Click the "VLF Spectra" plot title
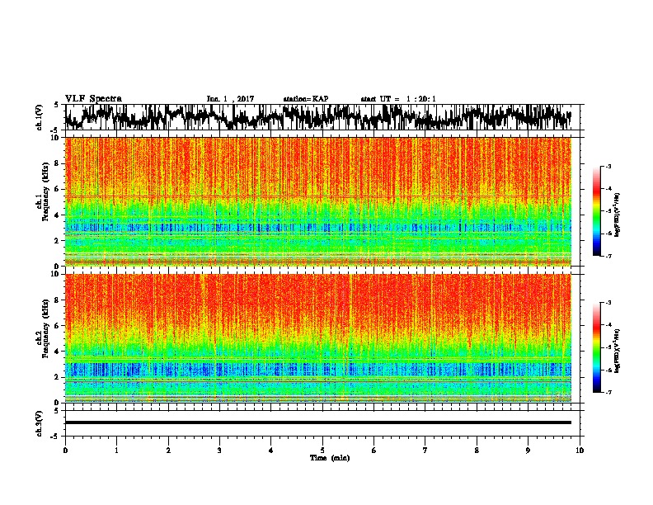The image size is (653, 505). point(93,99)
